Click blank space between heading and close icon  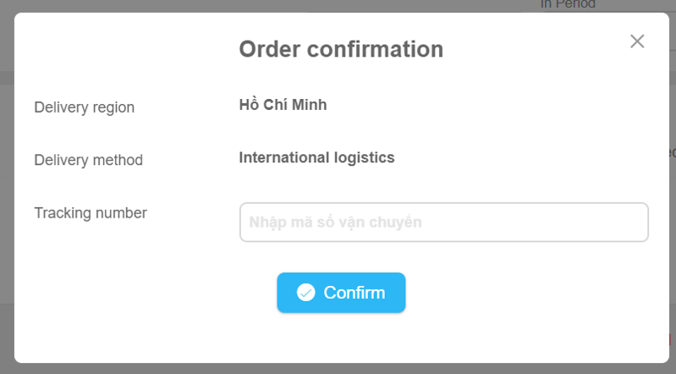[x=535, y=47]
